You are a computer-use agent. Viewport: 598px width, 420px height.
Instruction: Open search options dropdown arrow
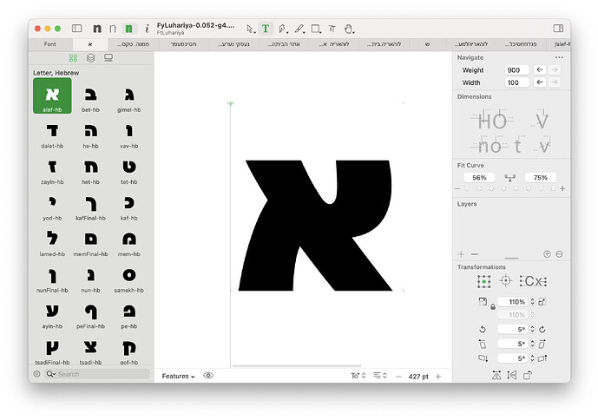50,374
